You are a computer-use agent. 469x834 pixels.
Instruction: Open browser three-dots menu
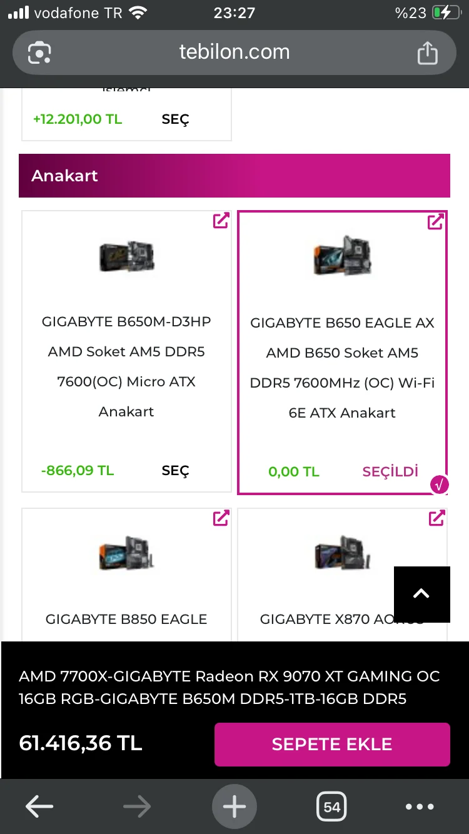pyautogui.click(x=420, y=806)
